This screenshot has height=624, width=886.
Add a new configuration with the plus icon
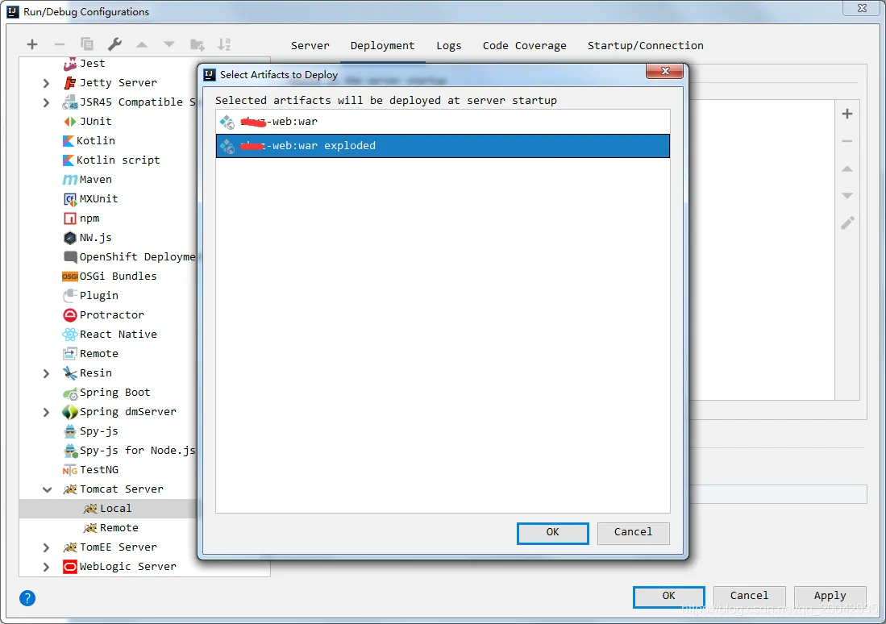(x=32, y=44)
